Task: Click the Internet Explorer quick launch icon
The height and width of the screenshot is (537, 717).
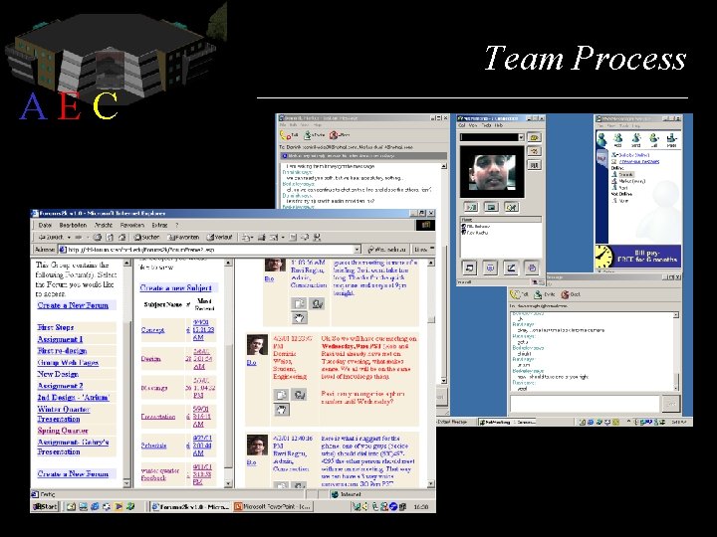Action: (95, 506)
